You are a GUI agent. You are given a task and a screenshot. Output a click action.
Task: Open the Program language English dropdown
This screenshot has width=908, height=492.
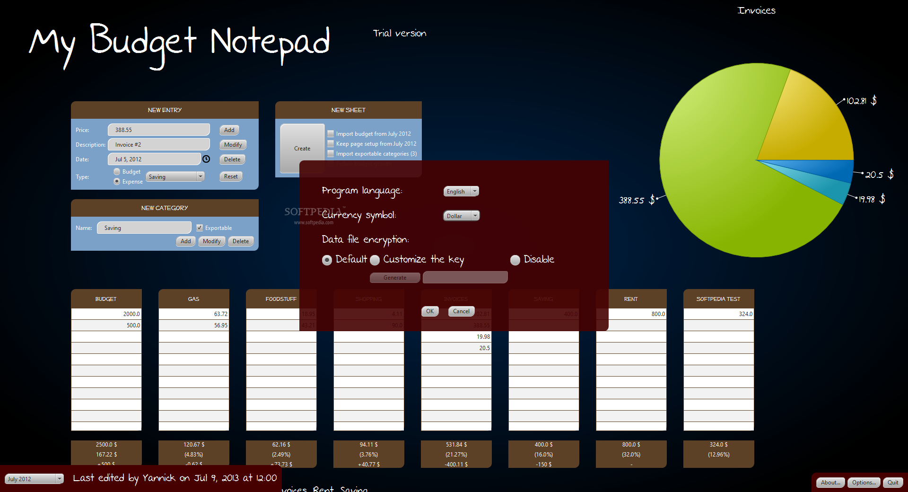coord(461,191)
